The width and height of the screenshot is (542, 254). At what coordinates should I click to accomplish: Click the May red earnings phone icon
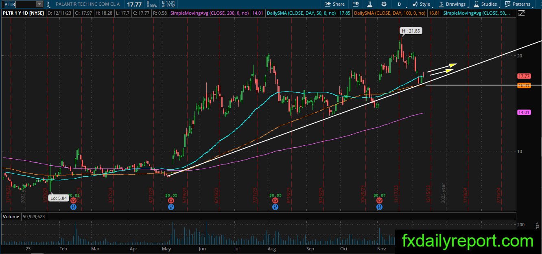172,201
